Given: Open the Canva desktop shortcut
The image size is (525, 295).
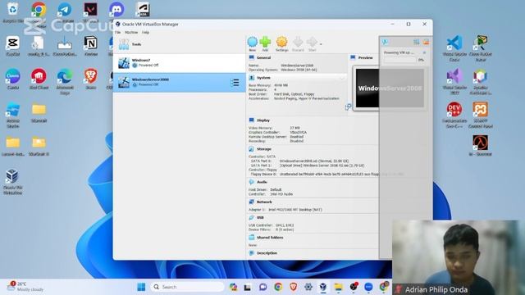Looking at the screenshot, I should (13, 79).
